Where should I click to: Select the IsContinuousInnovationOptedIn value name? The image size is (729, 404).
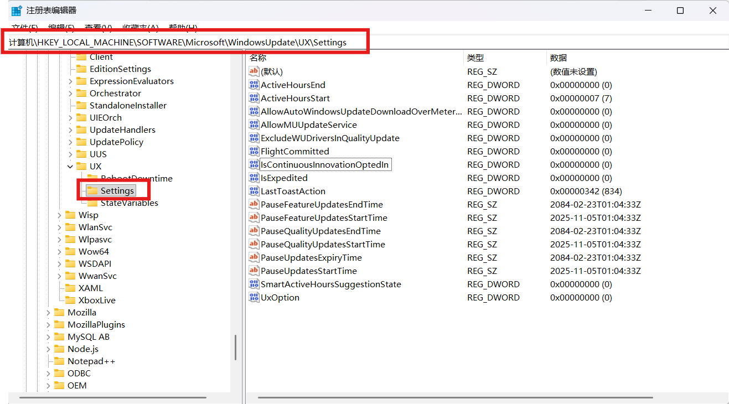pyautogui.click(x=325, y=164)
